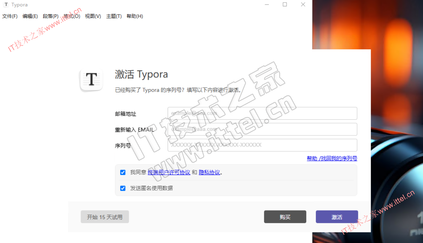Open the 视图(V) menu
The height and width of the screenshot is (243, 423).
click(x=93, y=16)
